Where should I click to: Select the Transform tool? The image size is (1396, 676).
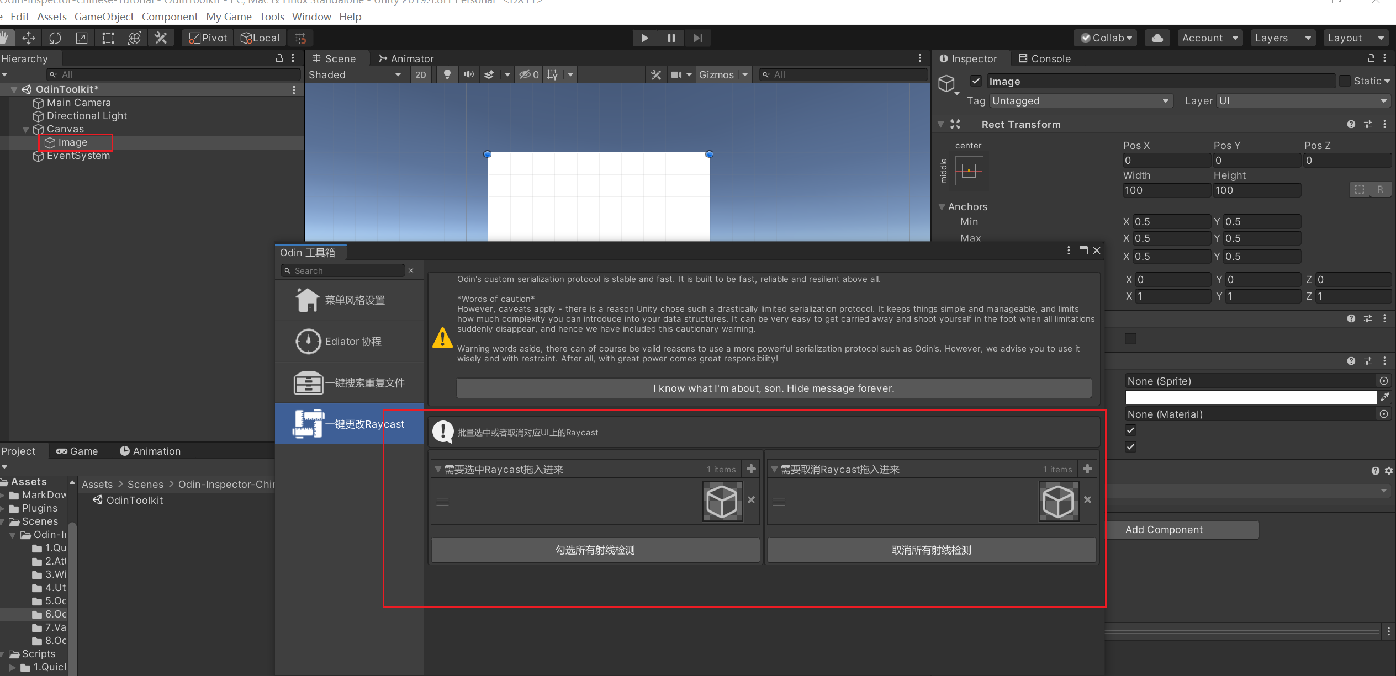(135, 38)
